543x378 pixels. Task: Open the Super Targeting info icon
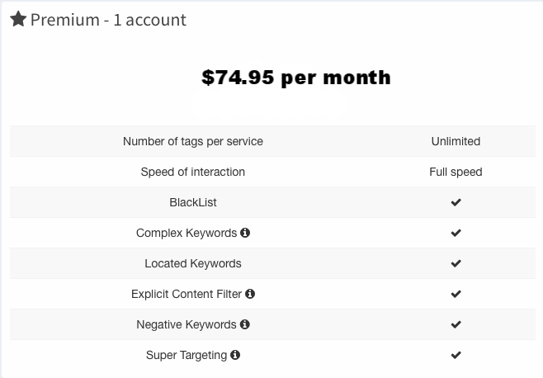pyautogui.click(x=235, y=355)
